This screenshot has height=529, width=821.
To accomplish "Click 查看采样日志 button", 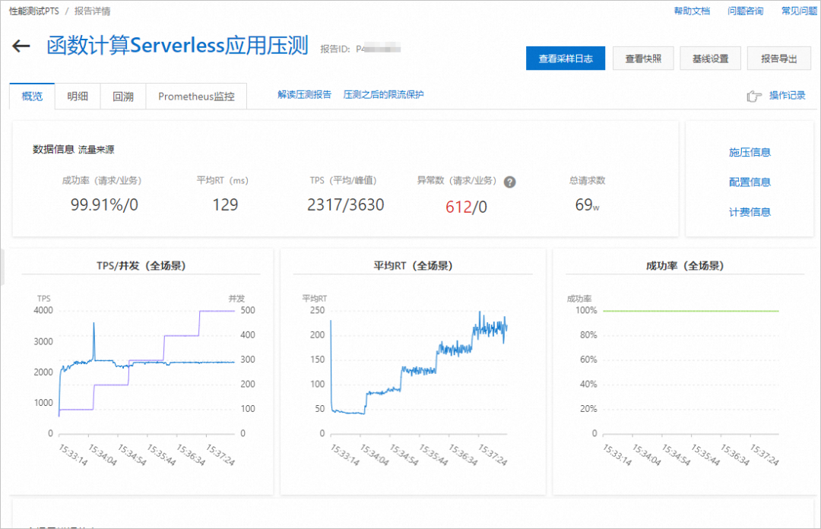I will (566, 58).
